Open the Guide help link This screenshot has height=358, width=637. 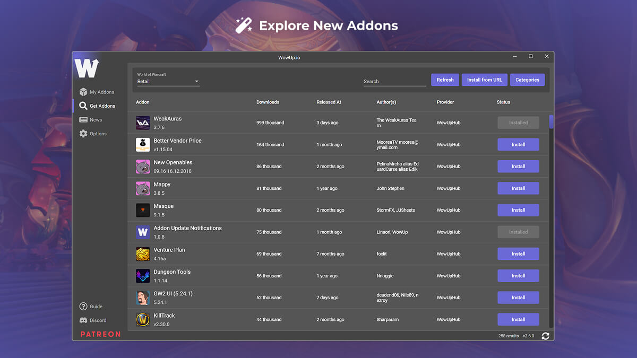pyautogui.click(x=91, y=307)
